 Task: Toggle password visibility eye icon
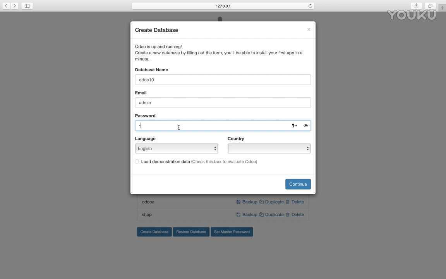(305, 126)
